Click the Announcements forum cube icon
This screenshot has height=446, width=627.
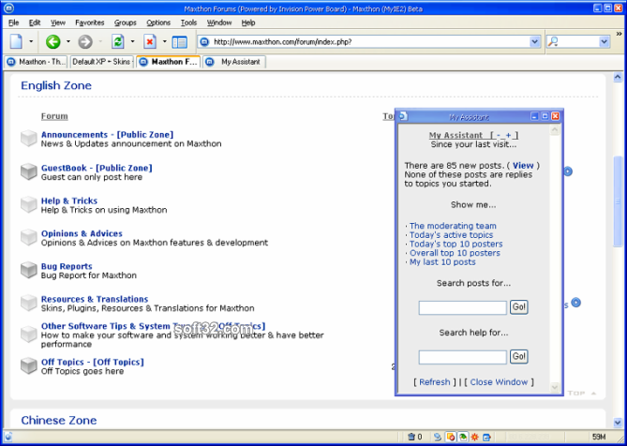pos(29,139)
